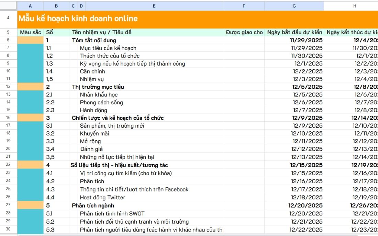Click the 'Phân tích' cell in row 24
378x236 pixels.
pos(92,181)
